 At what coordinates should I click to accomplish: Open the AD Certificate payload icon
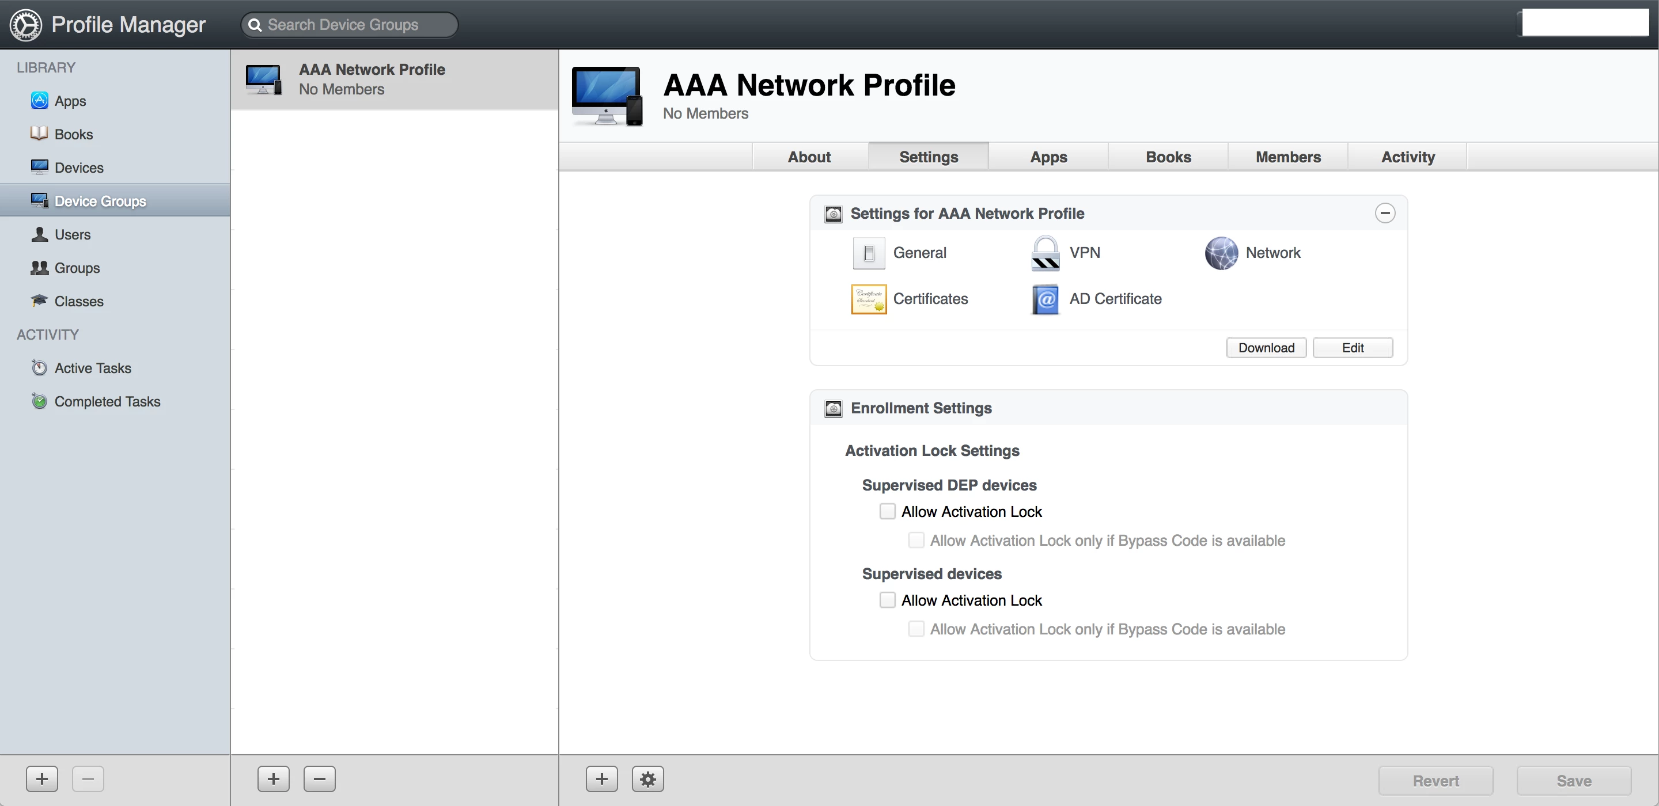click(x=1046, y=299)
